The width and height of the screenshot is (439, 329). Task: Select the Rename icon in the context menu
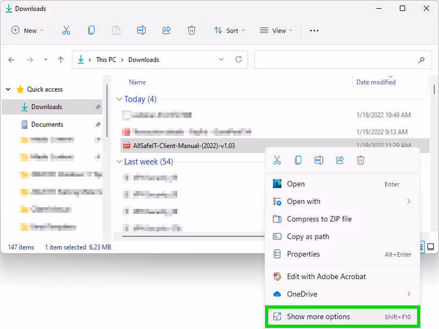click(x=319, y=160)
